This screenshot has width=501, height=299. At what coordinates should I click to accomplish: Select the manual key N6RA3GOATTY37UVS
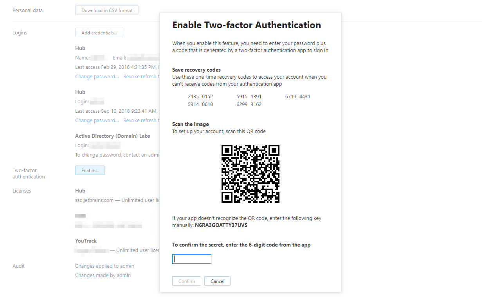(221, 225)
